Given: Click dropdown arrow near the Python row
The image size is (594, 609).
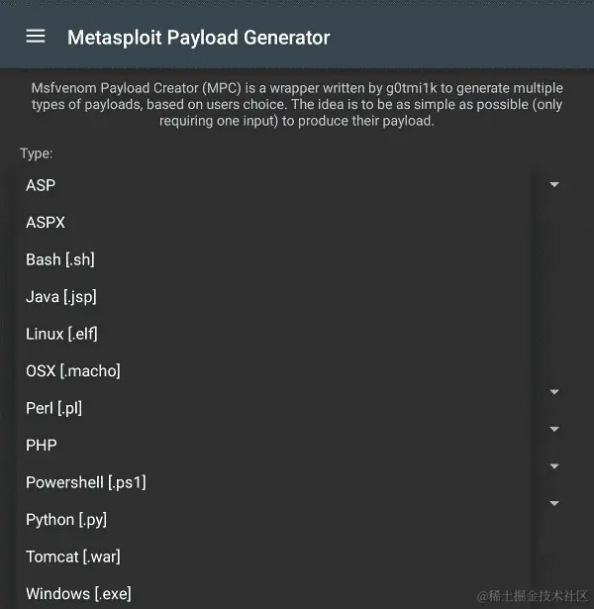Looking at the screenshot, I should [554, 503].
